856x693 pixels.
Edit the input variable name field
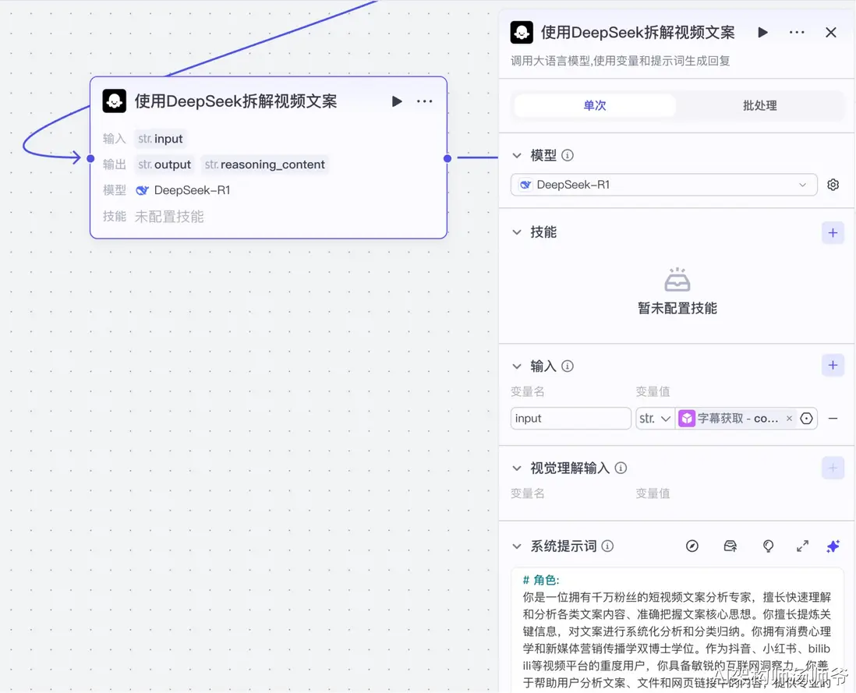point(571,419)
